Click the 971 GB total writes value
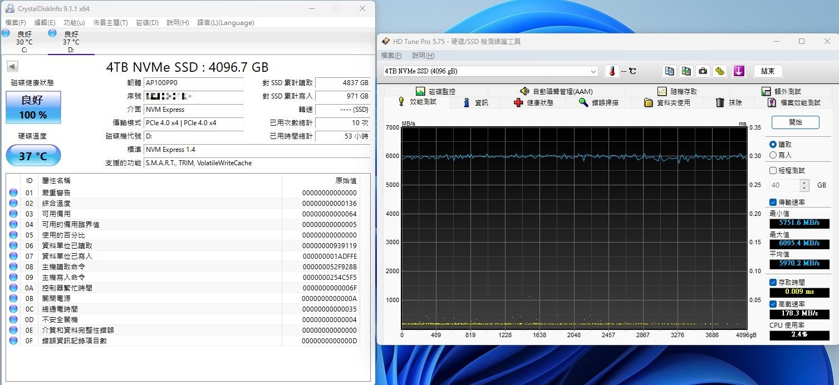 tap(342, 96)
